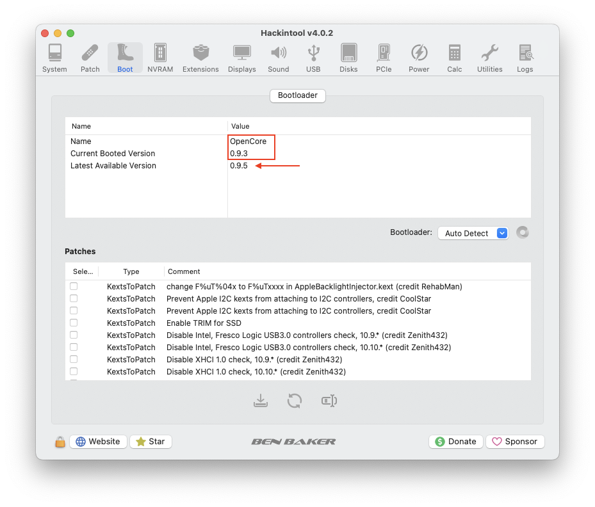
Task: Click the download bootloader icon
Action: (x=261, y=401)
